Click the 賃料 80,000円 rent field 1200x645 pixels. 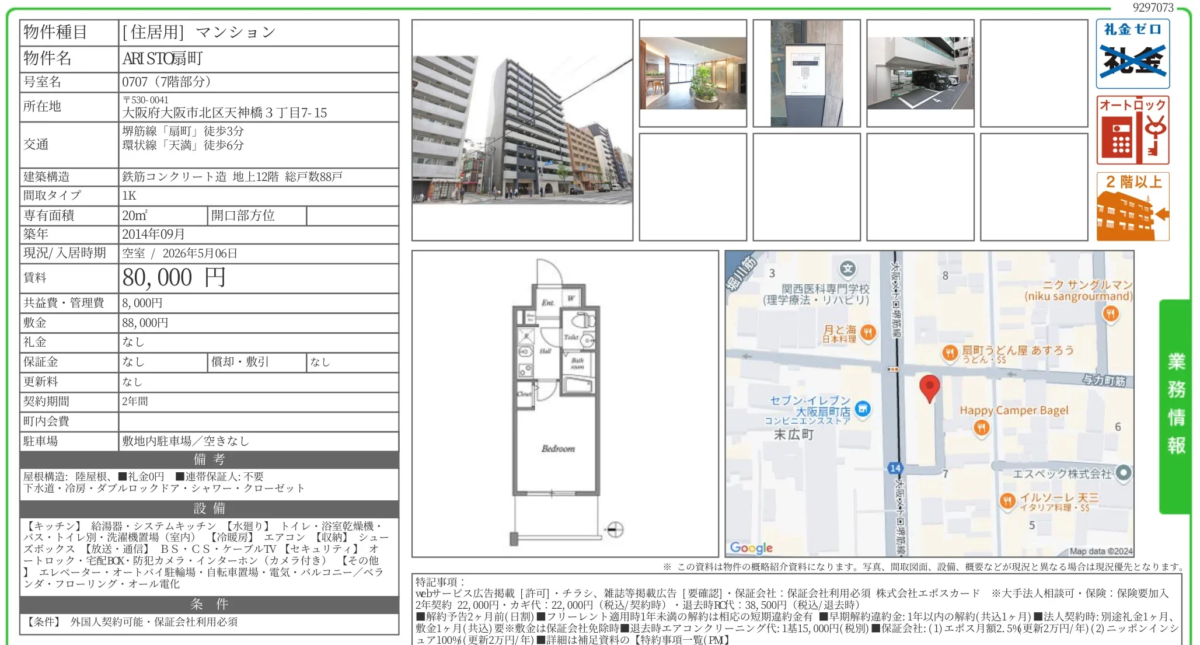click(x=172, y=278)
